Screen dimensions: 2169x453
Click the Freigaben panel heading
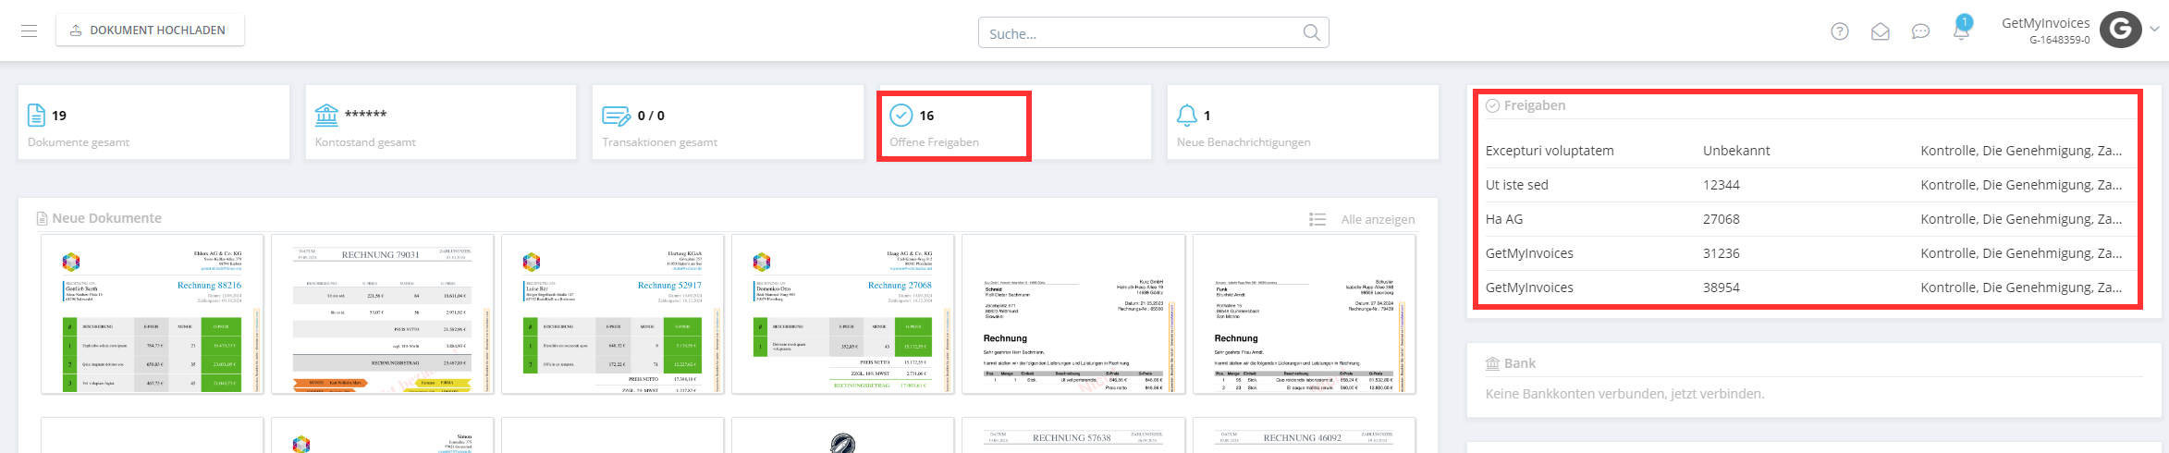point(1535,105)
